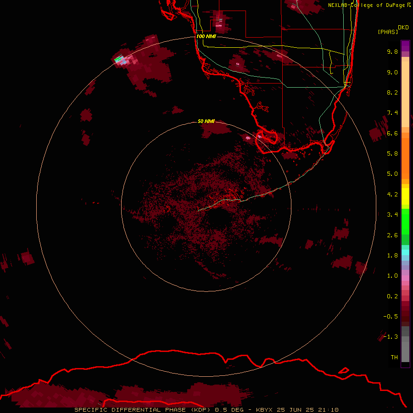Click the 6.6 value on the color scale
The height and width of the screenshot is (413, 413).
point(392,133)
